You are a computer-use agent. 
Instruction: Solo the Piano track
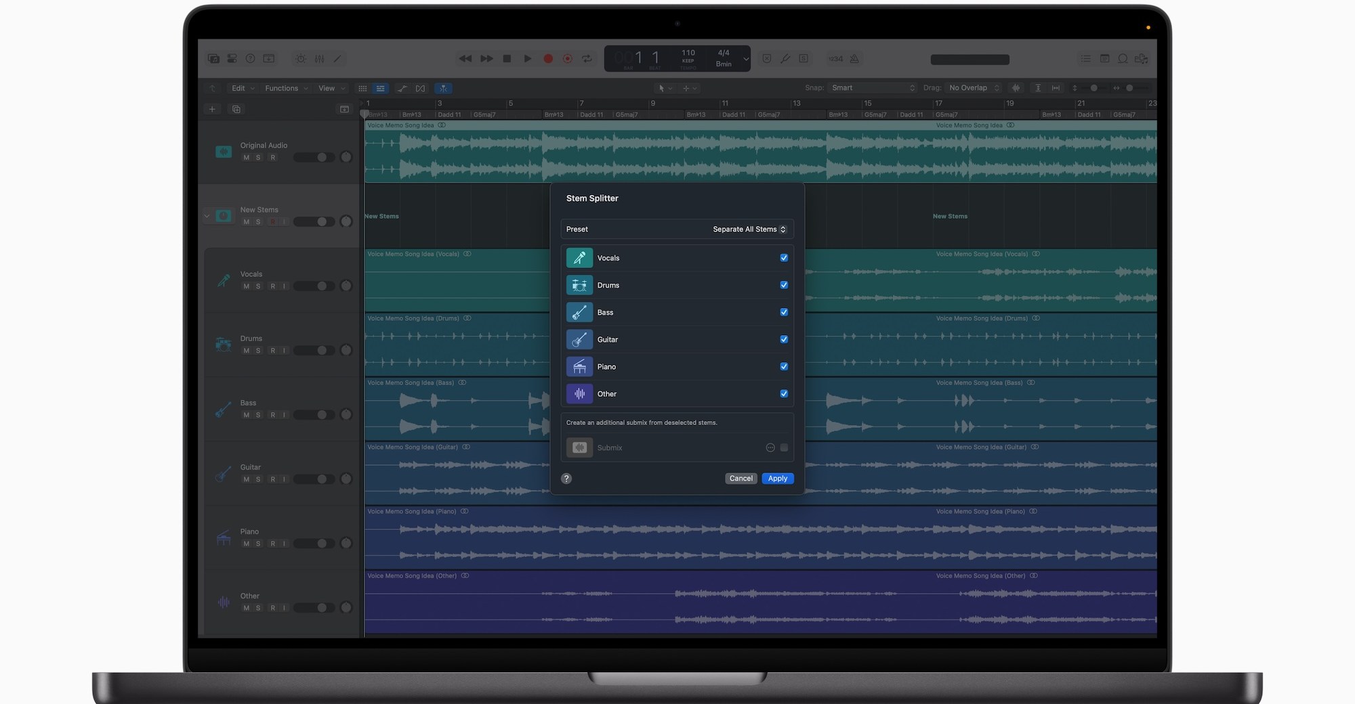coord(258,544)
